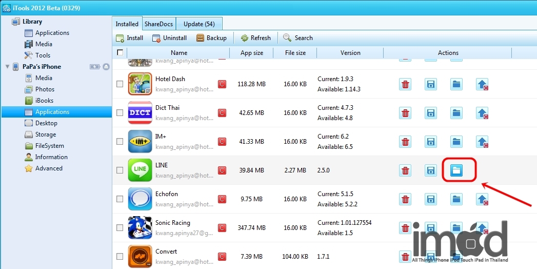
Task: Click the eject icon beside PaPa's iPhone
Action: (106, 67)
